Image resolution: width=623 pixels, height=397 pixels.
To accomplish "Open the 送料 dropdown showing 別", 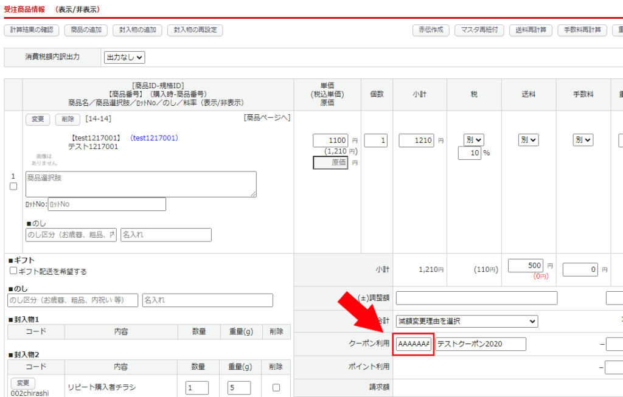I will [528, 140].
